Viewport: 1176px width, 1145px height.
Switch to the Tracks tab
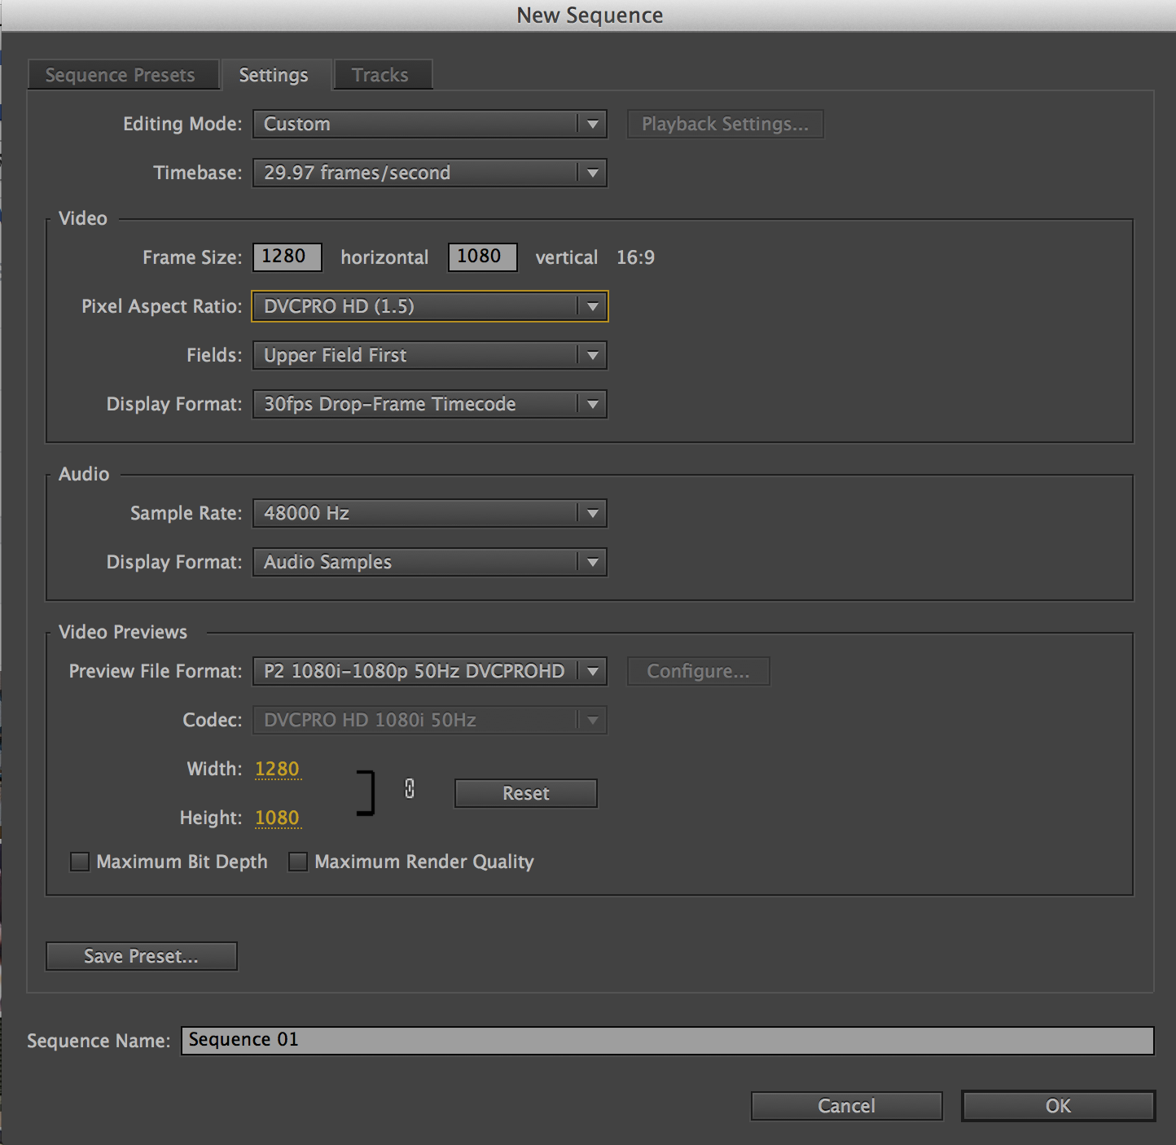[x=380, y=75]
